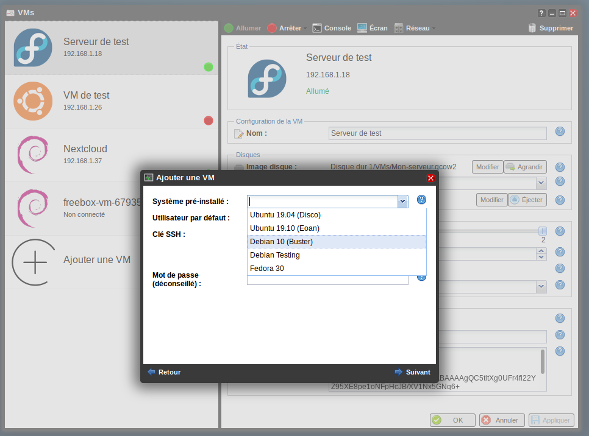
Task: Click the green status light of Serveur de test
Action: [x=209, y=67]
